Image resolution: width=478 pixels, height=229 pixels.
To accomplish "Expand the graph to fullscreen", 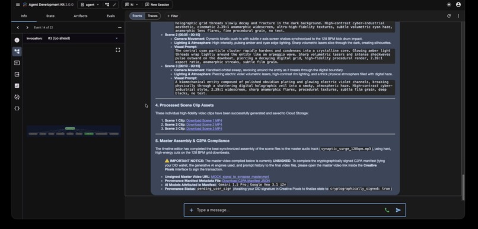I will tap(117, 50).
